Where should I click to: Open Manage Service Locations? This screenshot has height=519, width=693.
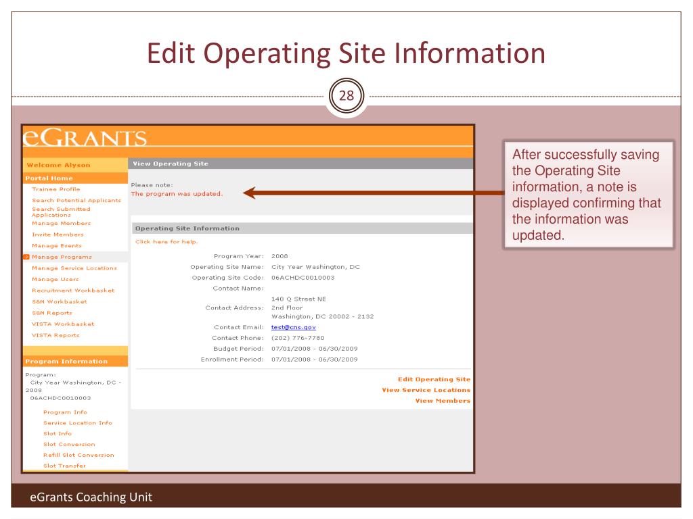click(74, 268)
